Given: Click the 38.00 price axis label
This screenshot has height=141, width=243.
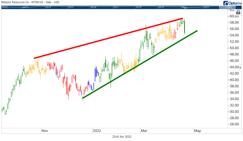Looking at the screenshot, I should click(234, 86).
